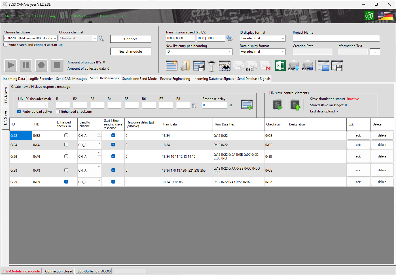Viewport: 396px width, 275px height.
Task: Enable Auto search and connect at start-up
Action: pyautogui.click(x=5, y=45)
